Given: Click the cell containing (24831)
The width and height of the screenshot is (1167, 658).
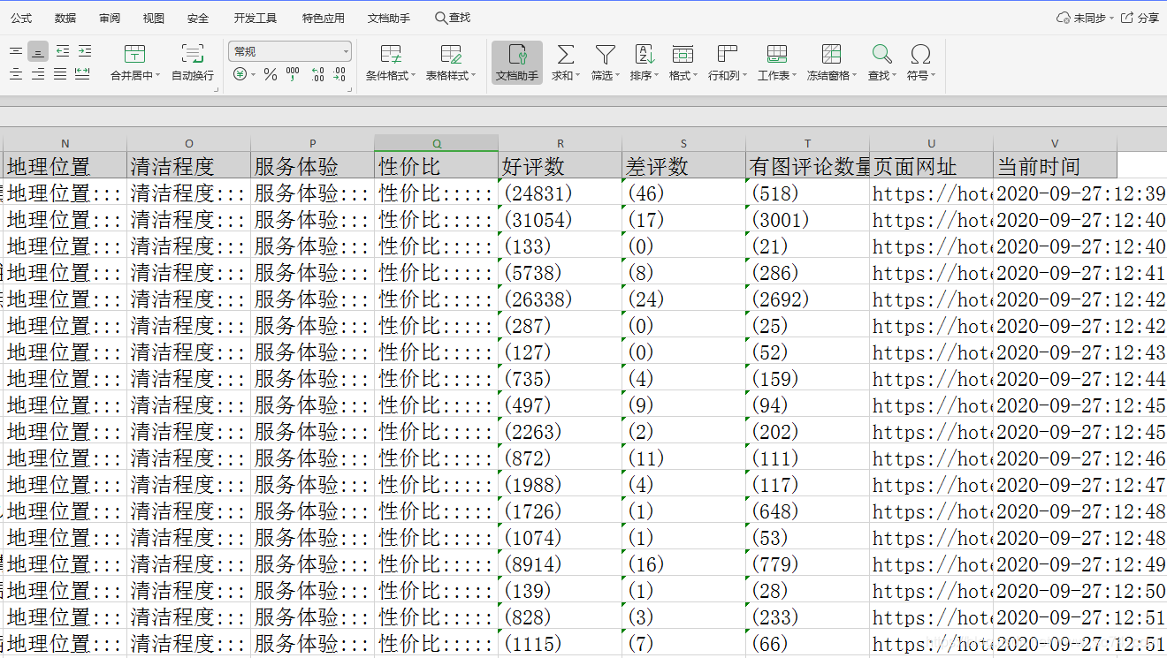Looking at the screenshot, I should [x=561, y=192].
